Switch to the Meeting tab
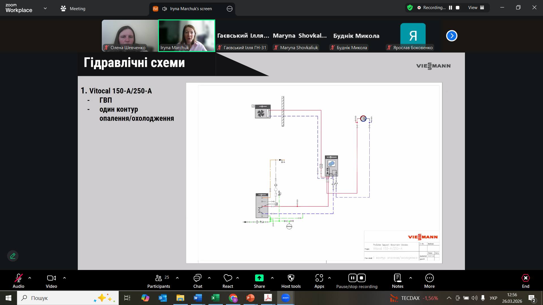The width and height of the screenshot is (543, 305). point(73,8)
